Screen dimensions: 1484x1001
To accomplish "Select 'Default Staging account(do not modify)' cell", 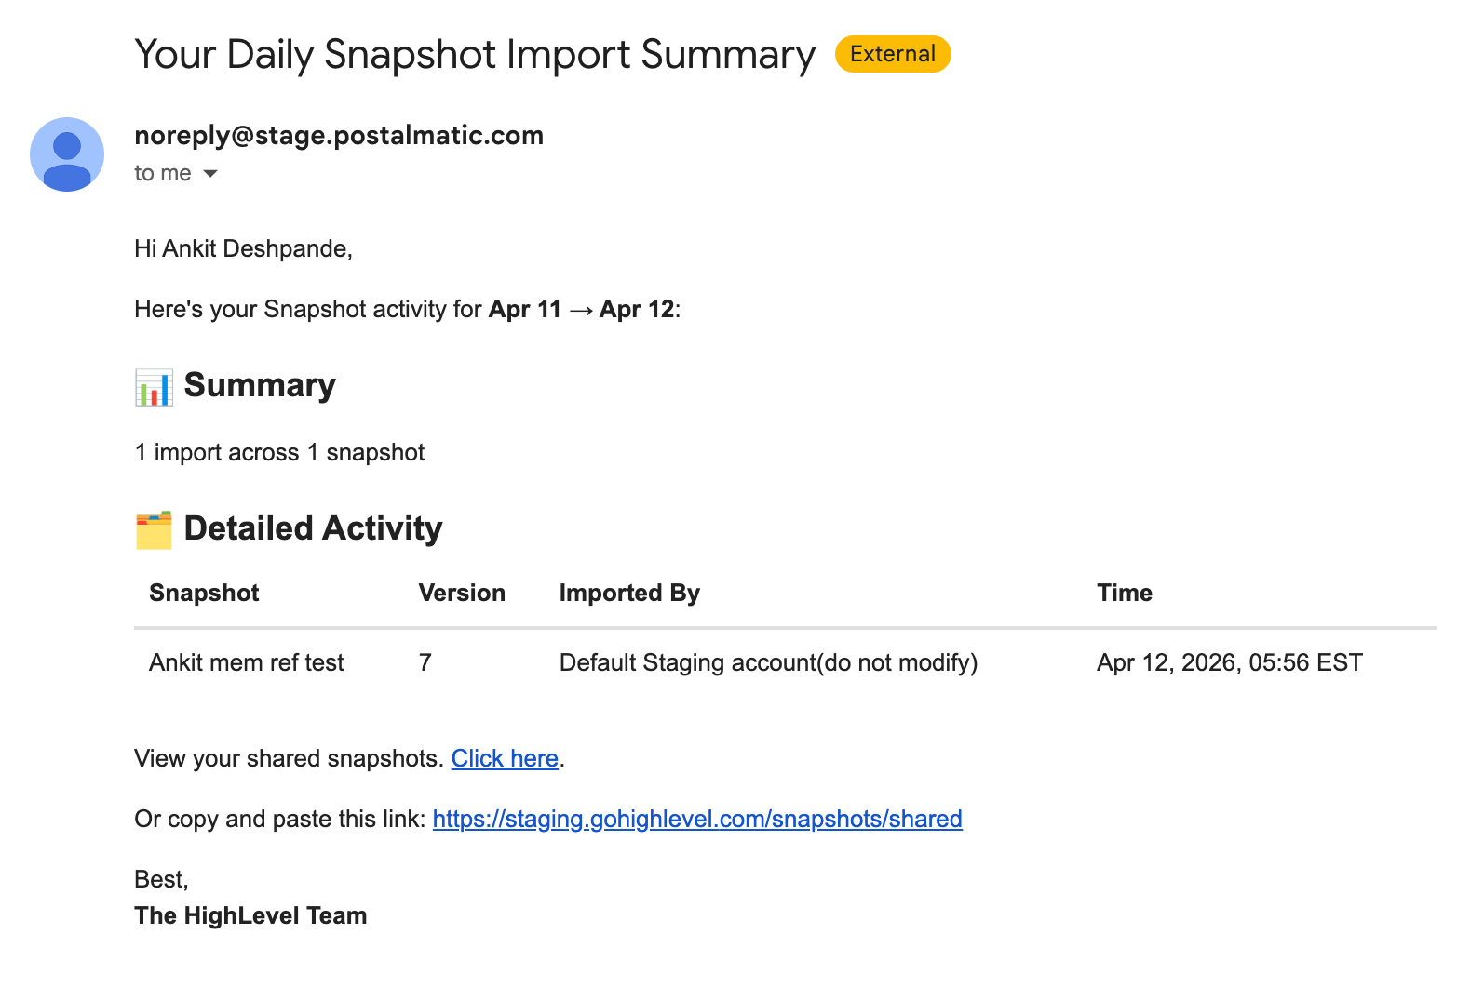I will tap(769, 663).
